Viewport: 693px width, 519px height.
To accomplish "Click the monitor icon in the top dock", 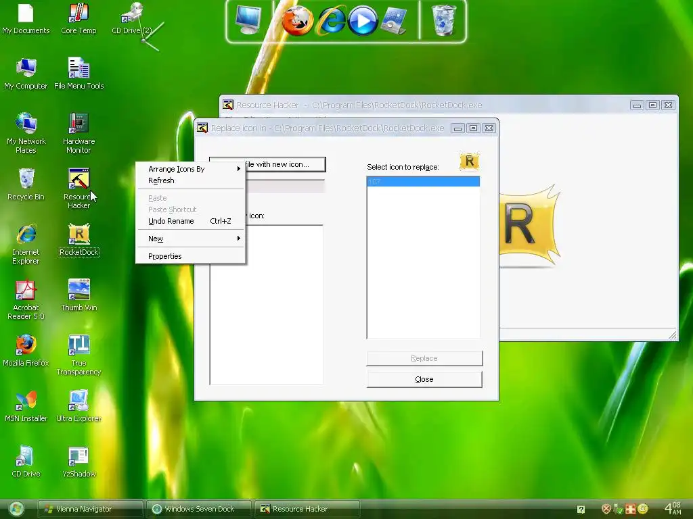I will [x=248, y=20].
